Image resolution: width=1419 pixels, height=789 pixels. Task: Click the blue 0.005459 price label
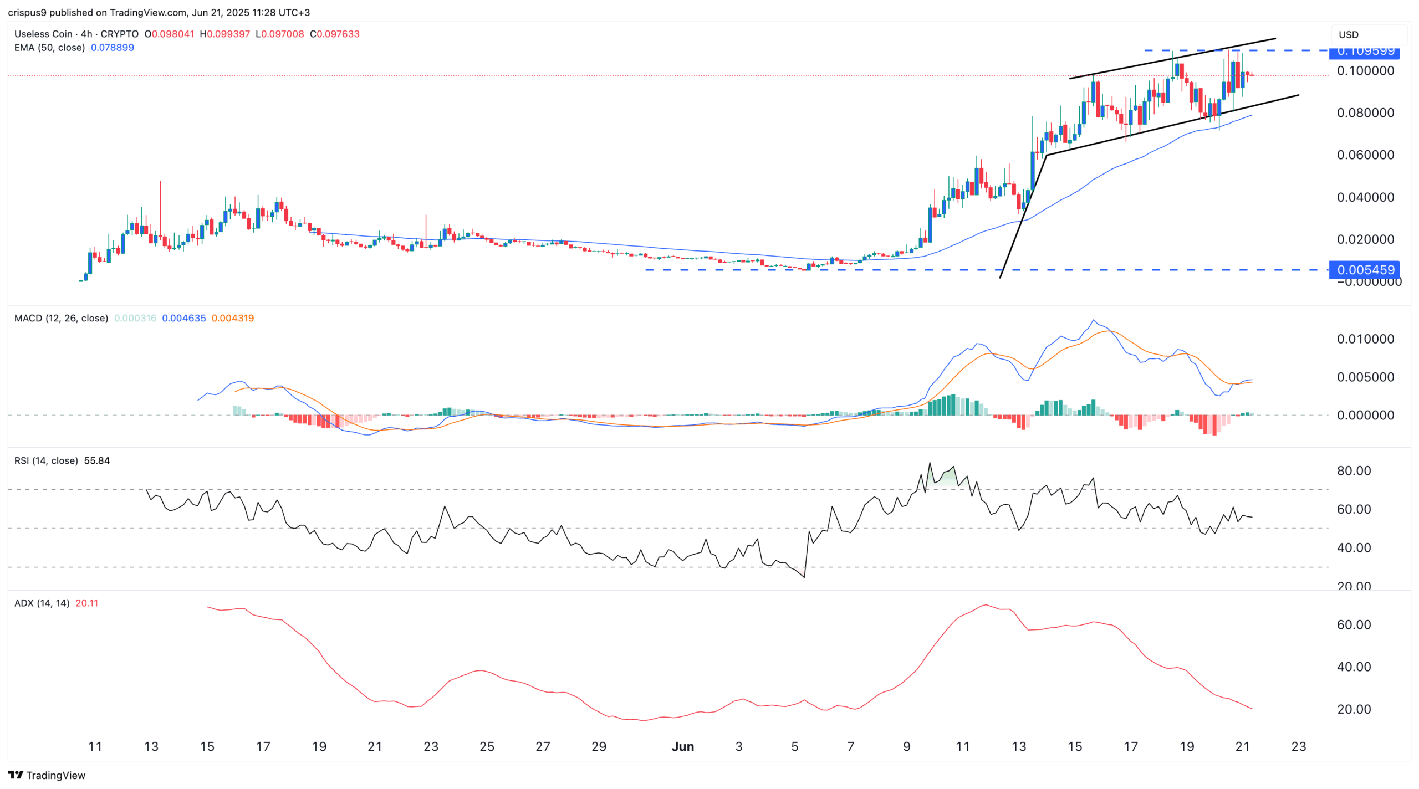tap(1365, 270)
